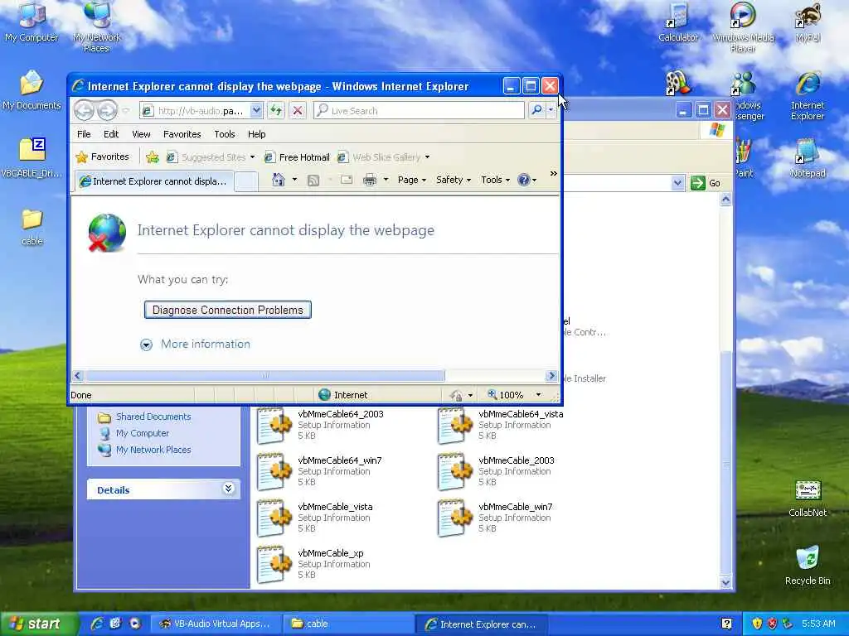849x636 pixels.
Task: Select the vbMmeCable_win7 setup file
Action: click(x=496, y=518)
